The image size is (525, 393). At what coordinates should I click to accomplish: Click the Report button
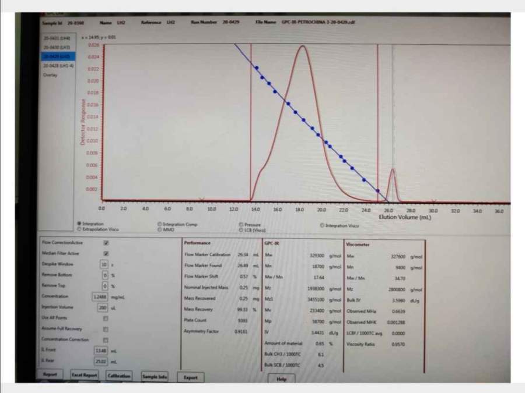(50, 375)
